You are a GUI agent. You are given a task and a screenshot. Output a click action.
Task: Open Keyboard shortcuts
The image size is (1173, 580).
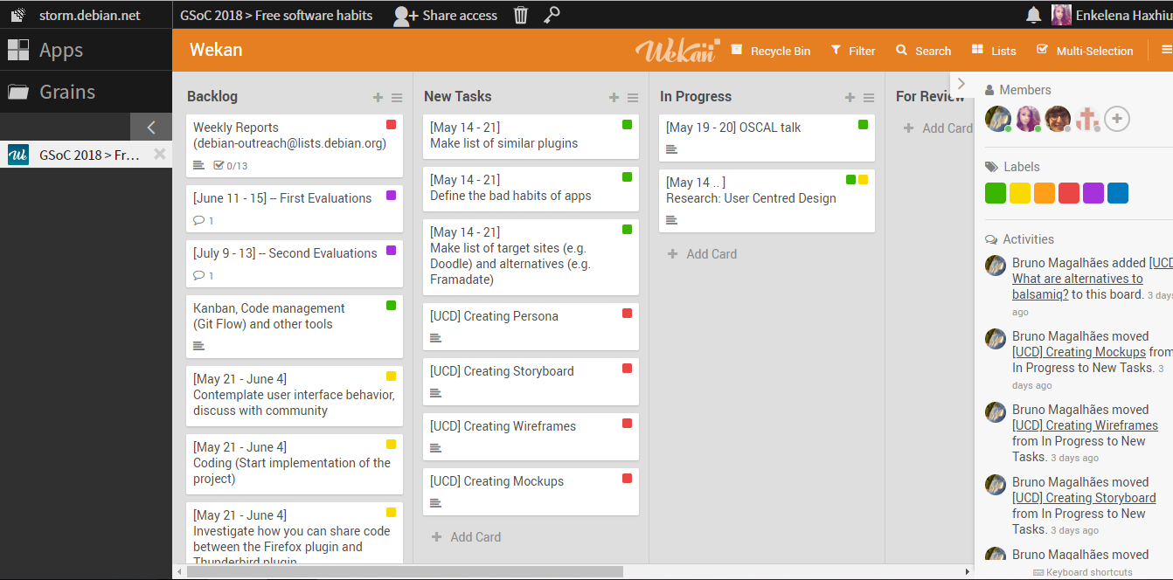click(x=1083, y=573)
